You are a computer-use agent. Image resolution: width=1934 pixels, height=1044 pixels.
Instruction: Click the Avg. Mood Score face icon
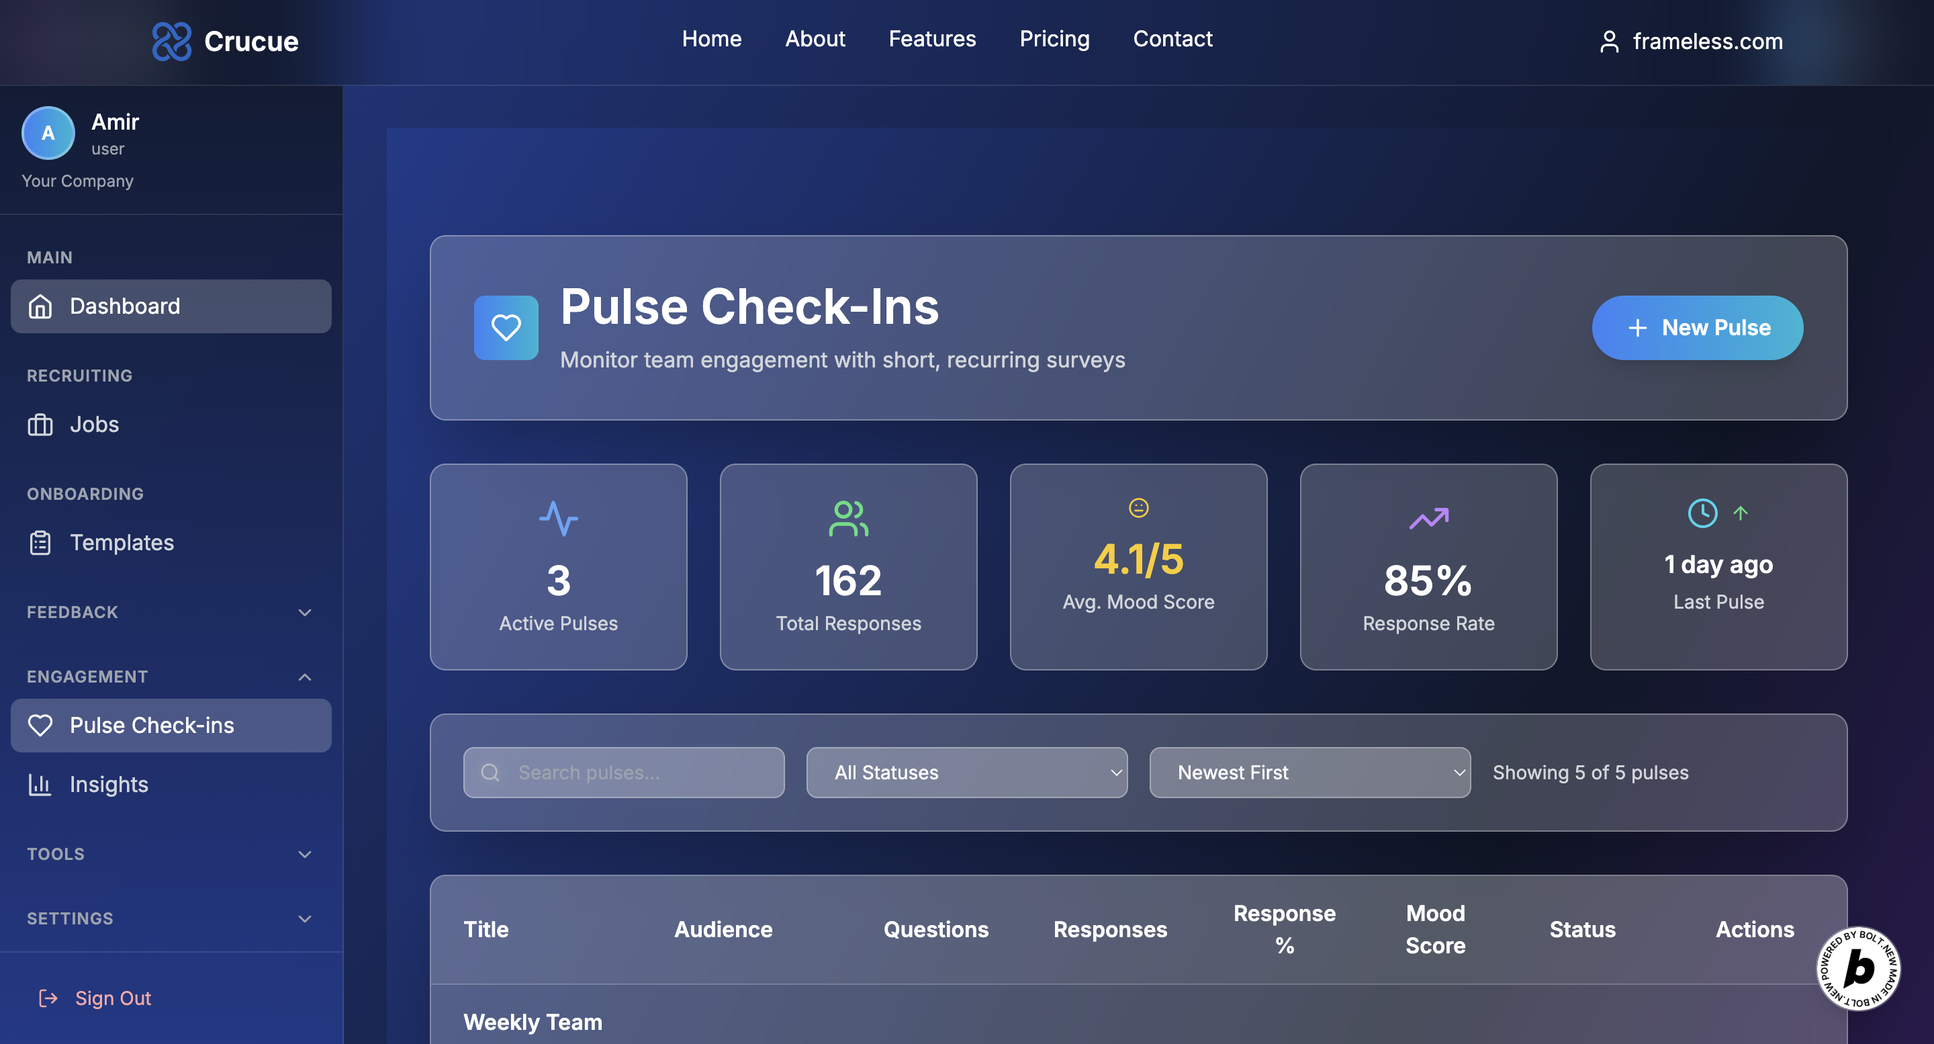coord(1138,508)
